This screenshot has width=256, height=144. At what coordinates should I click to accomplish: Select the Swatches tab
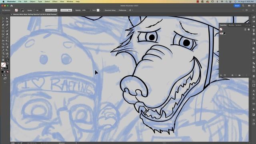pos(223,25)
